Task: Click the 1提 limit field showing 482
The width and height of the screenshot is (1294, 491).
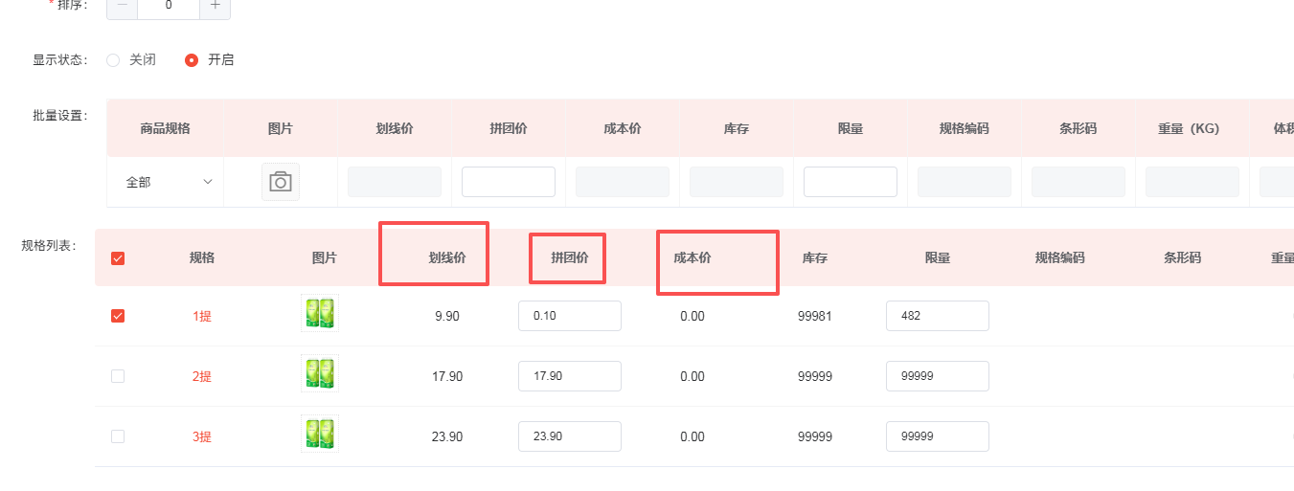Action: point(938,316)
